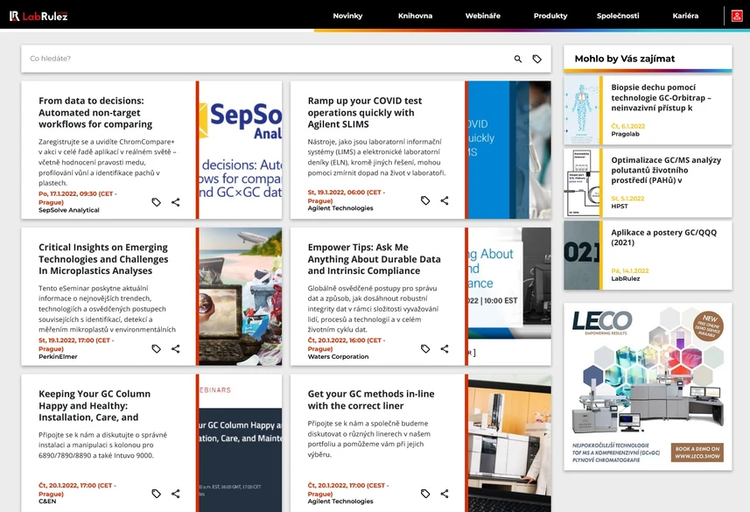Click 'SepSolve Analytical' company name
The width and height of the screenshot is (750, 512).
(69, 210)
